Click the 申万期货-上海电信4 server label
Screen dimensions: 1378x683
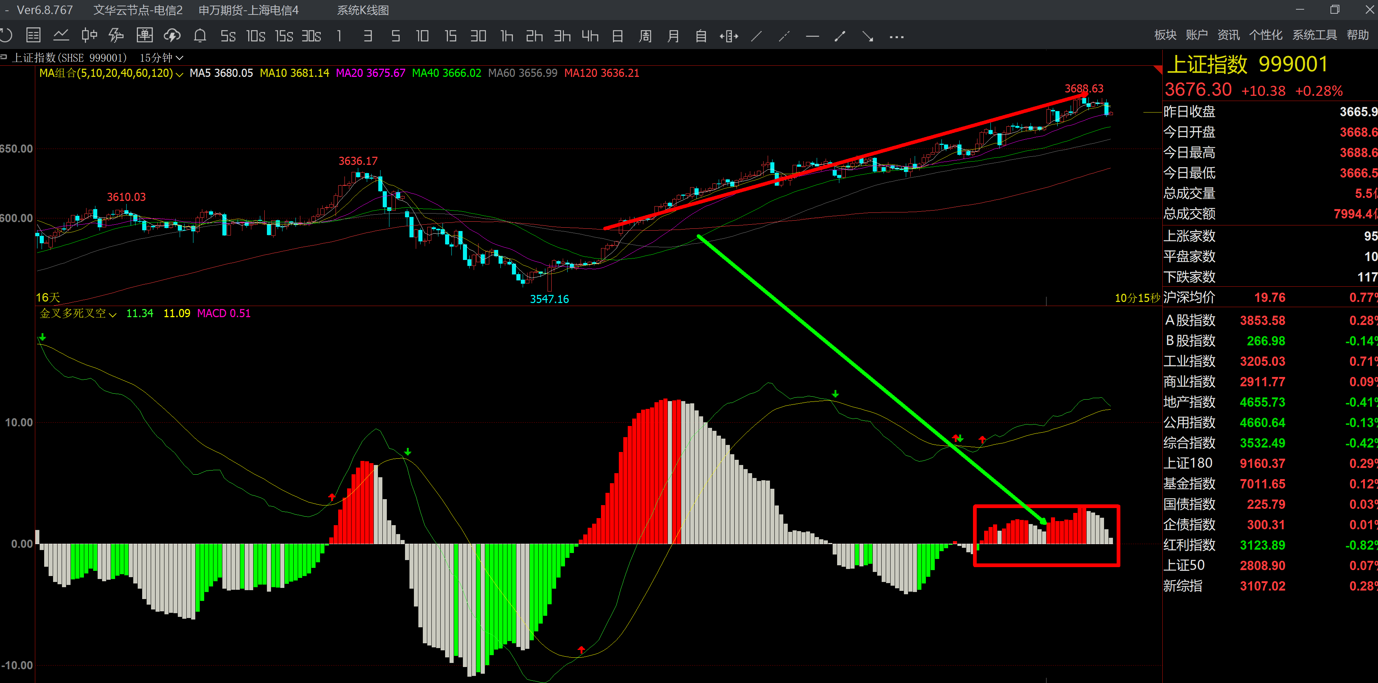[248, 10]
